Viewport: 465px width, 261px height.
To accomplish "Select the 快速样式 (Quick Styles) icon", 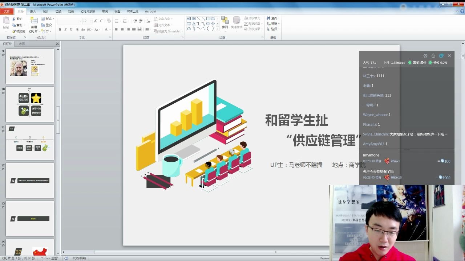I will click(x=236, y=23).
